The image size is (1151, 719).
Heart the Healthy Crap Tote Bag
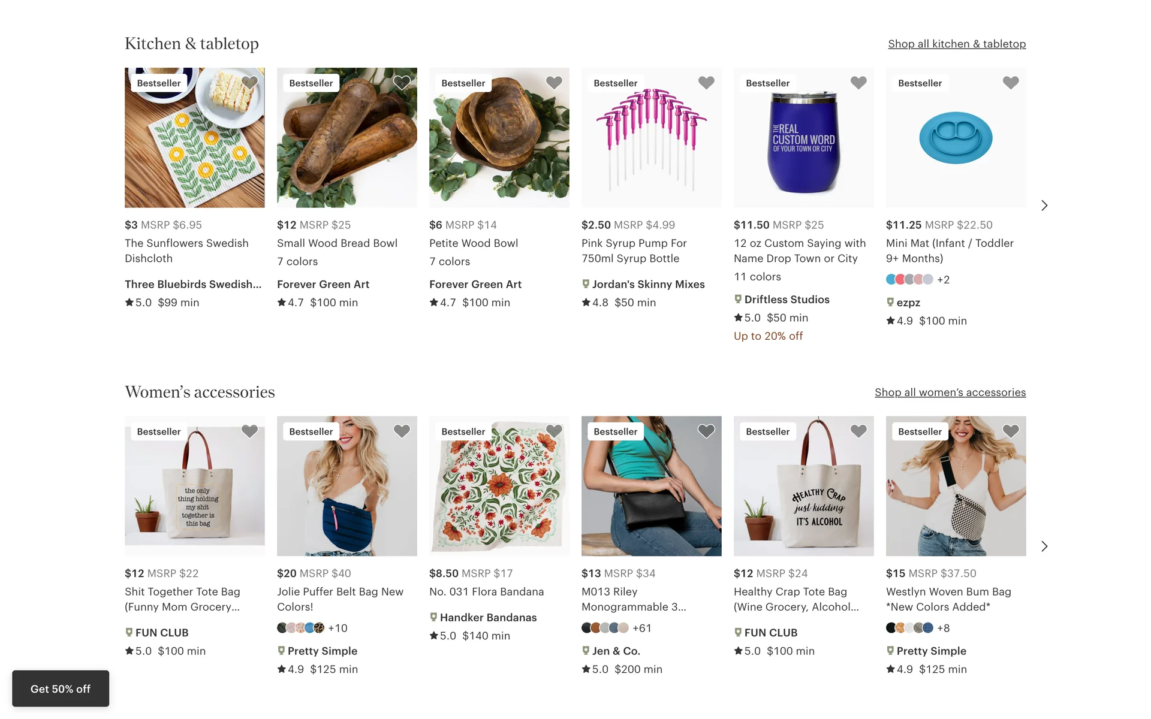858,431
